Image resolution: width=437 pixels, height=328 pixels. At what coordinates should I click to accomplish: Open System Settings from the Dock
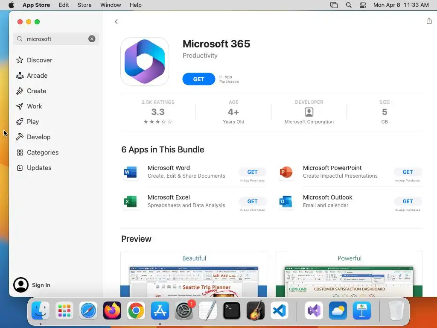pos(184,310)
